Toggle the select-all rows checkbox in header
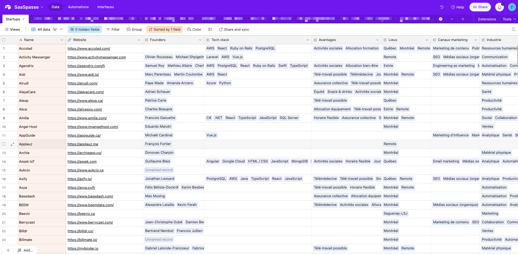The height and width of the screenshot is (254, 518). 4,40
